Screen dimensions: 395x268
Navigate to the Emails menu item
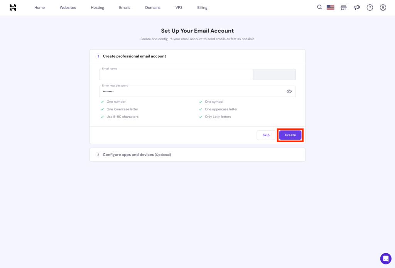125,8
